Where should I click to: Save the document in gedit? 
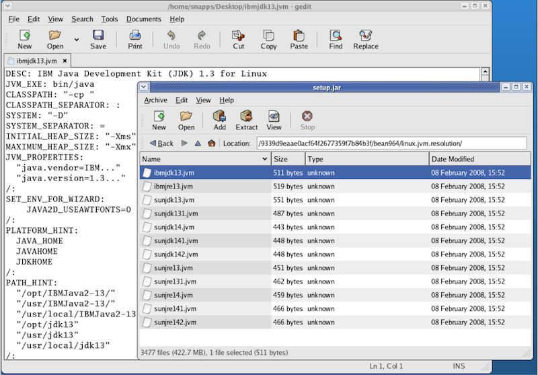(x=98, y=40)
